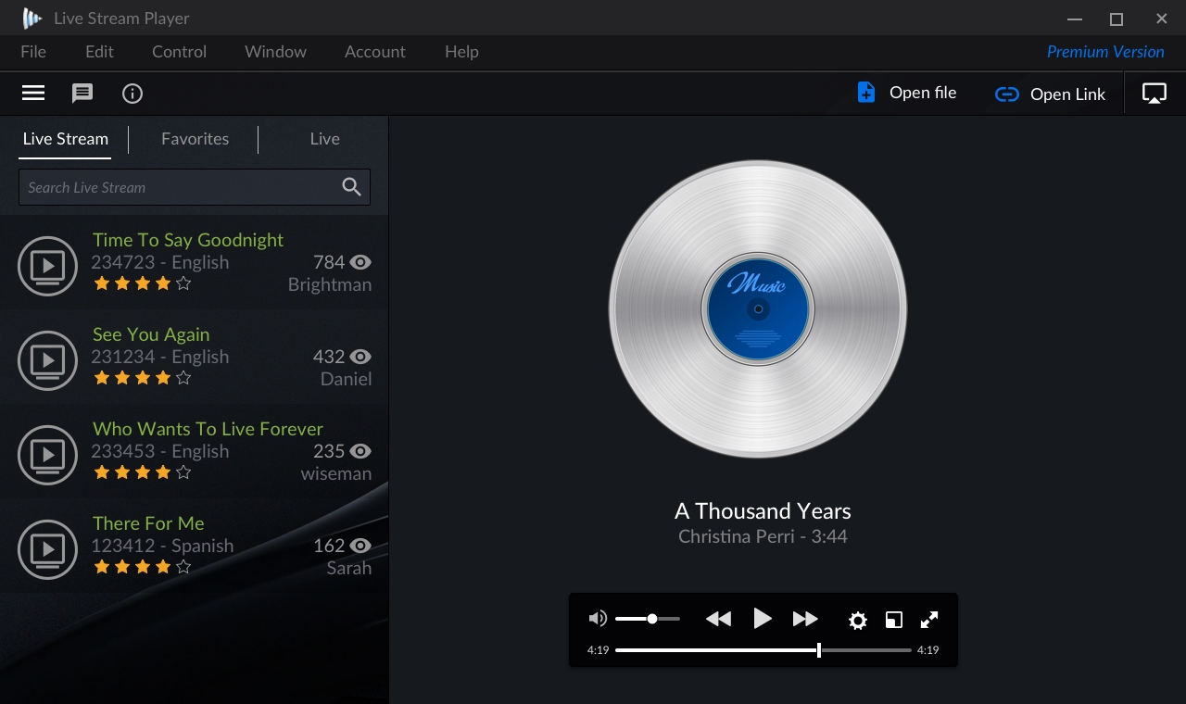The height and width of the screenshot is (704, 1186).
Task: Enable picture-in-picture mode
Action: (x=893, y=621)
